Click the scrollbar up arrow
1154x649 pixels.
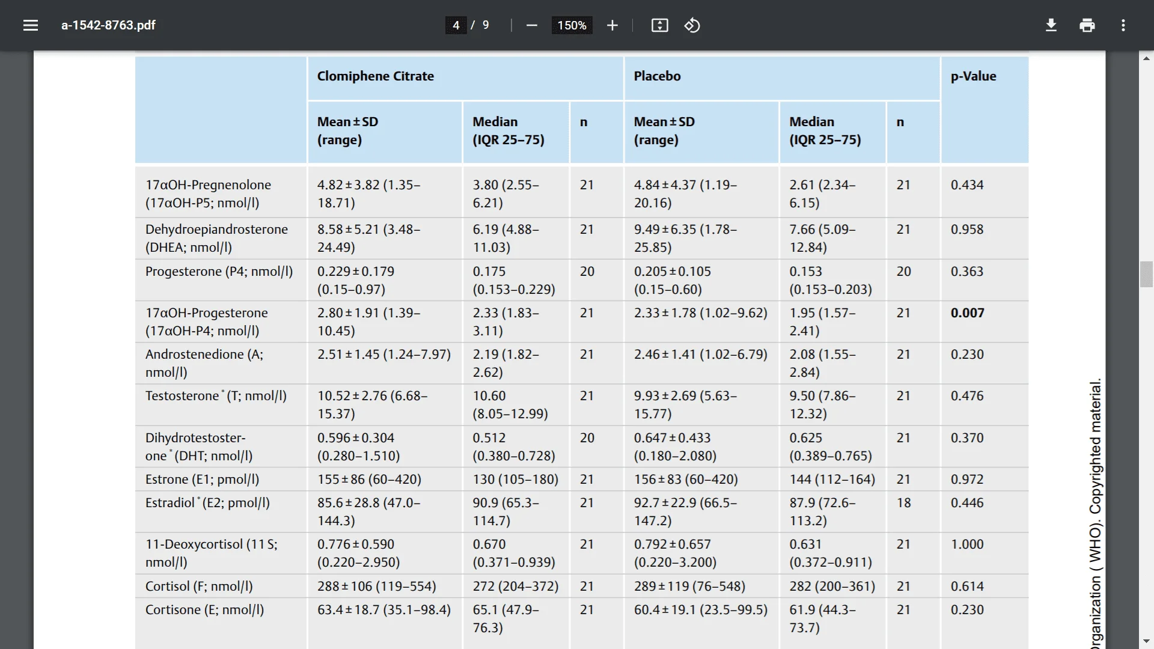click(x=1146, y=58)
